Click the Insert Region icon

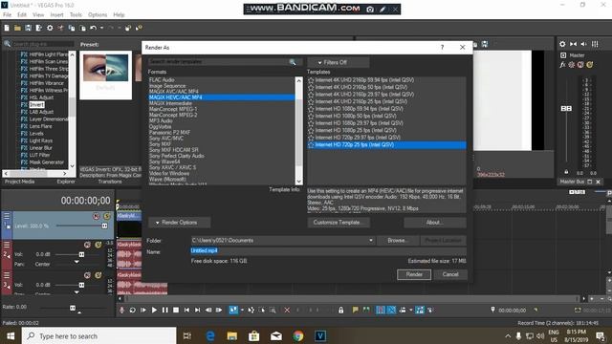click(366, 310)
